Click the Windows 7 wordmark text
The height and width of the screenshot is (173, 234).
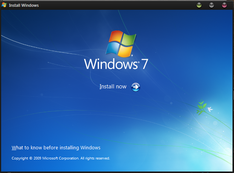[x=116, y=64]
